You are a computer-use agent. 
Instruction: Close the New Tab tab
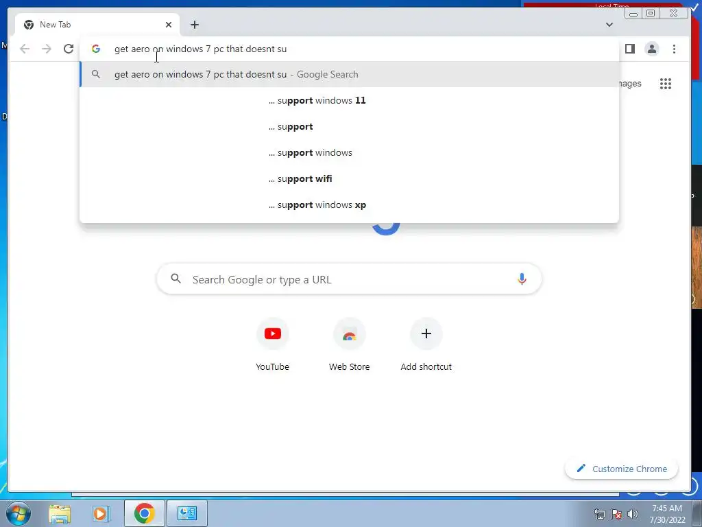click(169, 25)
